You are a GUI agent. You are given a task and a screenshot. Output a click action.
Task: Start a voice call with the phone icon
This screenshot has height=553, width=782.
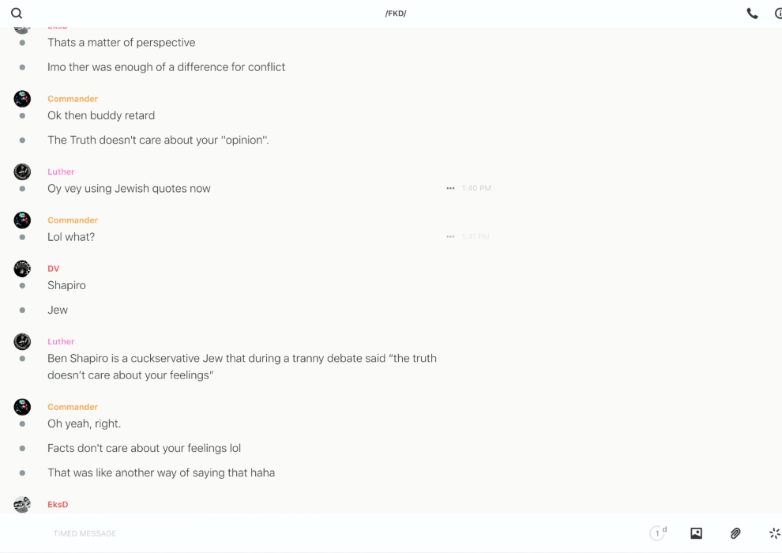pos(752,13)
